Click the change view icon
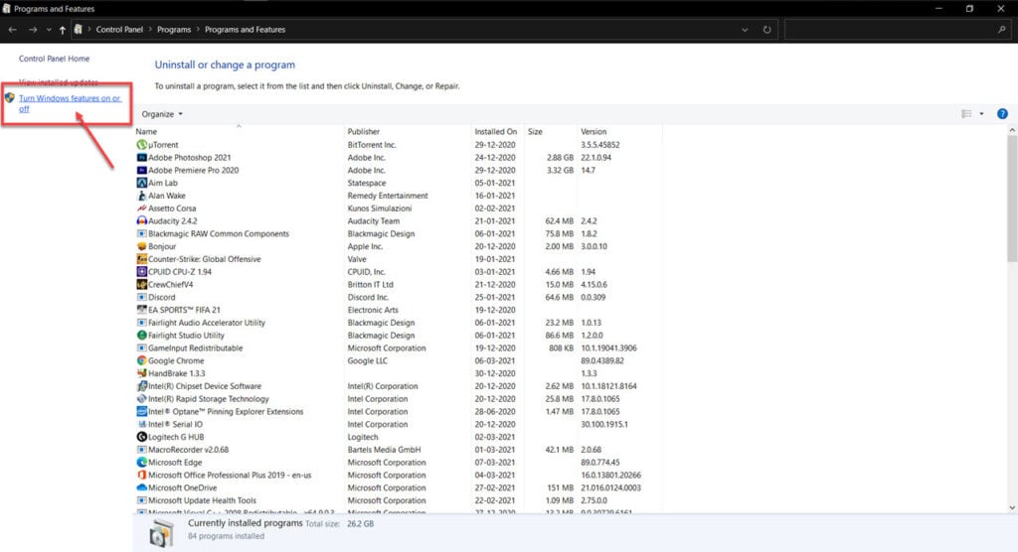Image resolution: width=1018 pixels, height=552 pixels. (x=966, y=114)
